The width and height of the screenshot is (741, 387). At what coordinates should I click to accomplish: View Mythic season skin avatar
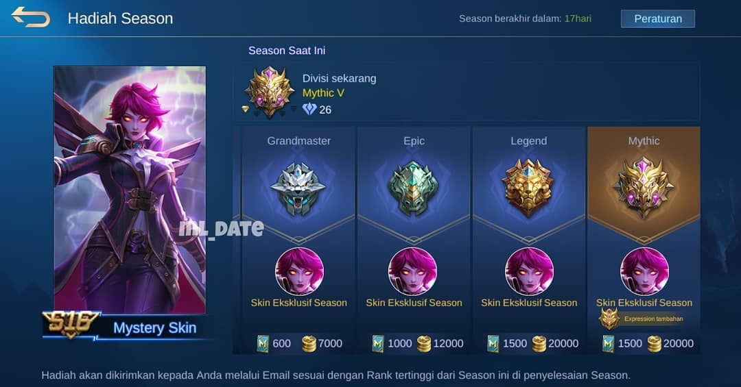(x=644, y=271)
